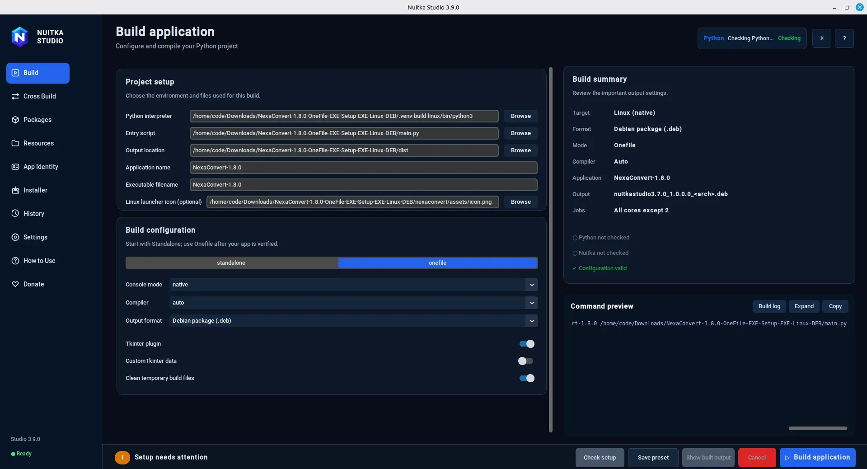Open the Settings page
Screen dimensions: 867x469
click(38, 237)
